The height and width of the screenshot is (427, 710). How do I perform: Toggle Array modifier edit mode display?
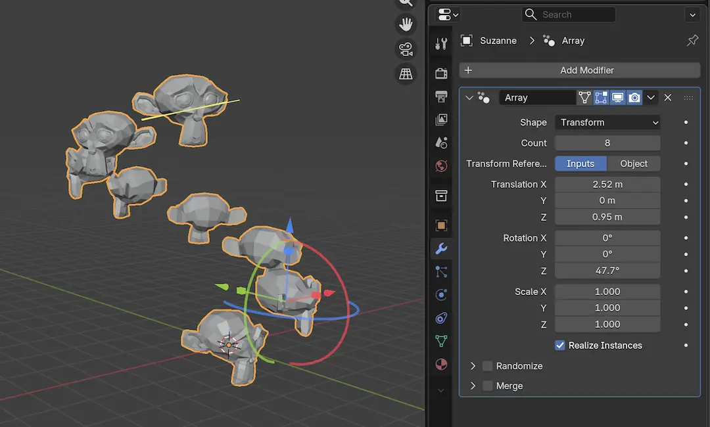tap(601, 98)
